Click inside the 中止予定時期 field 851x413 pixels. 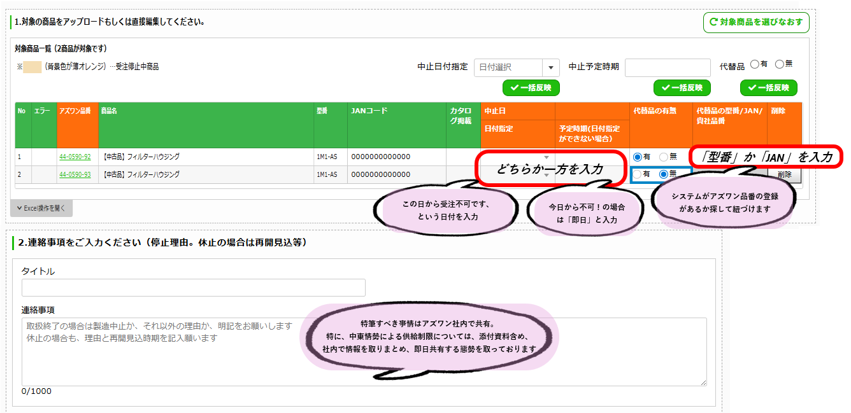click(x=668, y=67)
